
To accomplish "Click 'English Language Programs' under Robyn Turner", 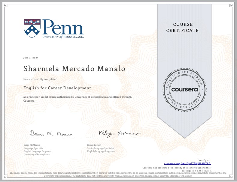I will 101,151.
